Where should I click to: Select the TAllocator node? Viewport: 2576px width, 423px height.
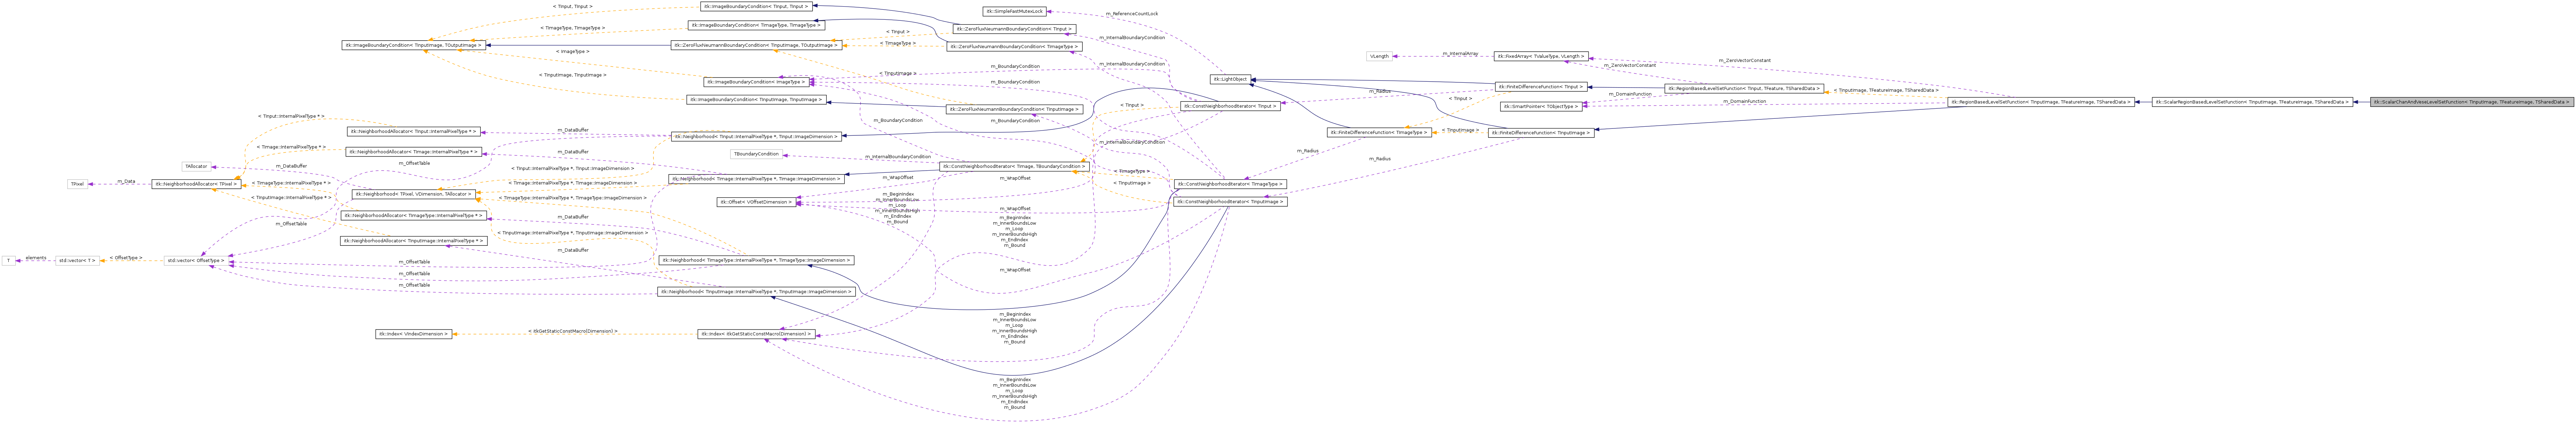click(196, 166)
